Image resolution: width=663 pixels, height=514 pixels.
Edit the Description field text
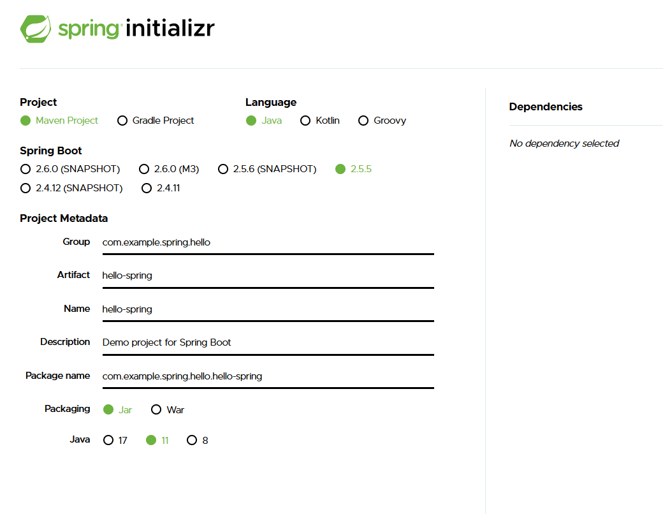click(x=268, y=342)
